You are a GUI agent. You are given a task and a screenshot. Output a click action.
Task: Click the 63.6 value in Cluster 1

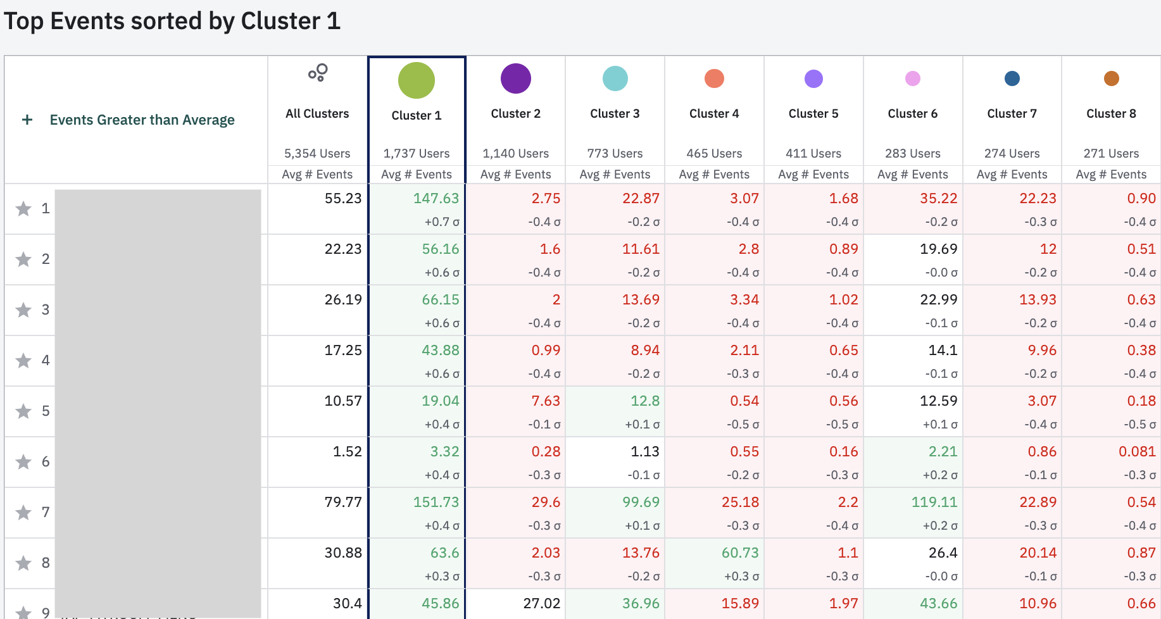coord(445,553)
